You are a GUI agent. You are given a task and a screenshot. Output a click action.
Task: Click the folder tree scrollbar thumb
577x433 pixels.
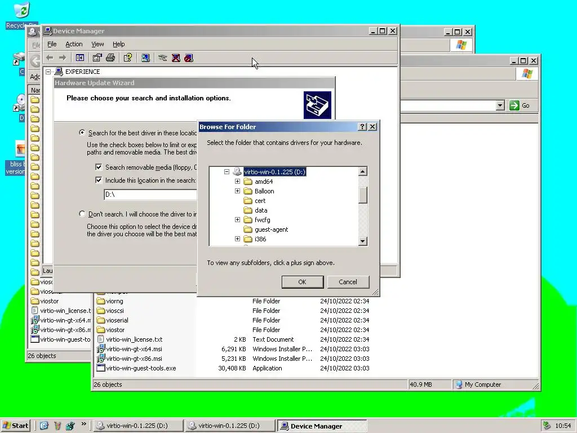pyautogui.click(x=363, y=195)
